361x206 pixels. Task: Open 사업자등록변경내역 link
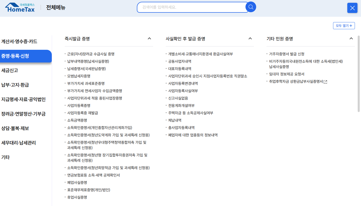183,84
